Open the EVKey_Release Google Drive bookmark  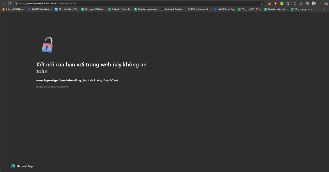pyautogui.click(x=199, y=9)
